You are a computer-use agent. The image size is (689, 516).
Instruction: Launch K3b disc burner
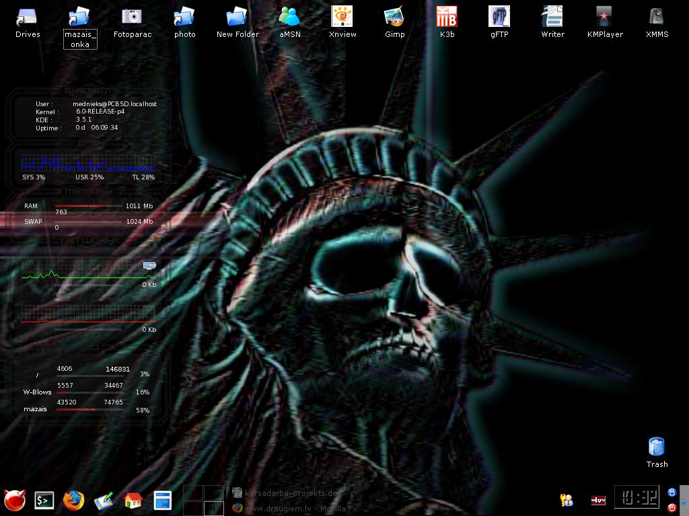click(447, 23)
